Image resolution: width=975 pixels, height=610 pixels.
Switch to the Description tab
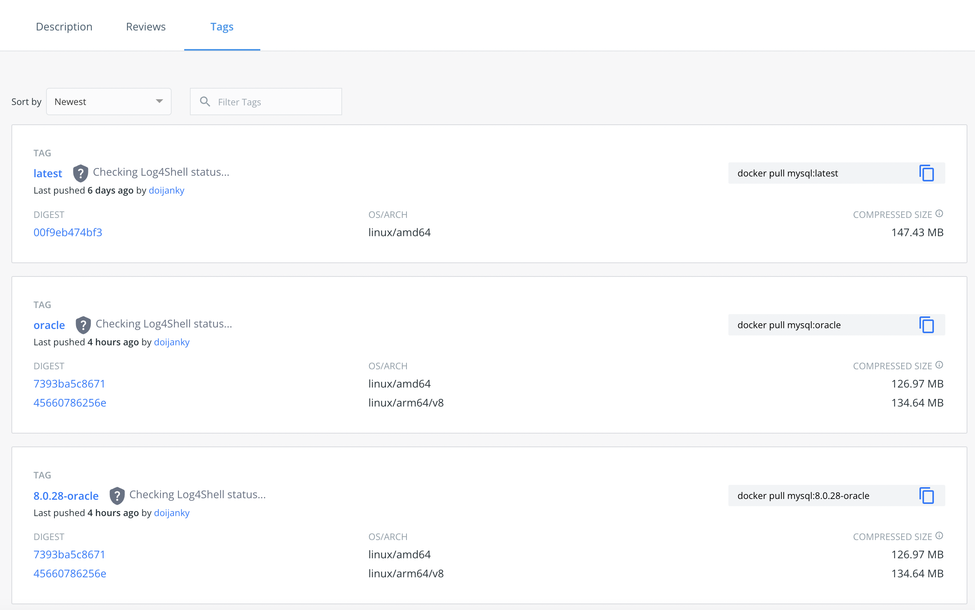64,27
